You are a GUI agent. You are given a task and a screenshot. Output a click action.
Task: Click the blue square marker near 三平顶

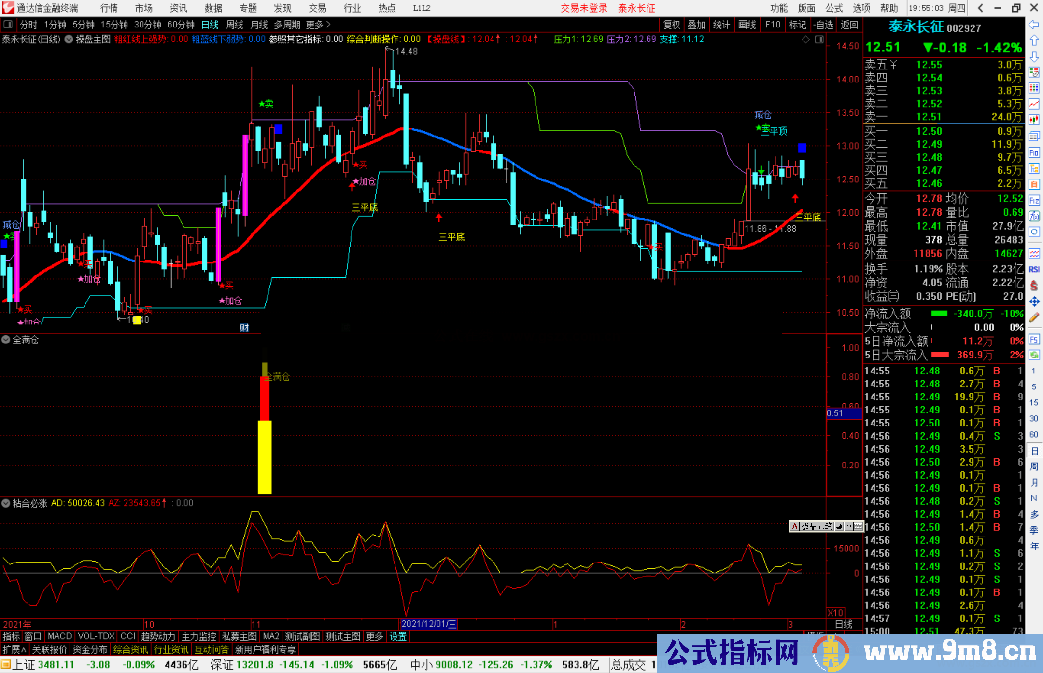tap(802, 148)
